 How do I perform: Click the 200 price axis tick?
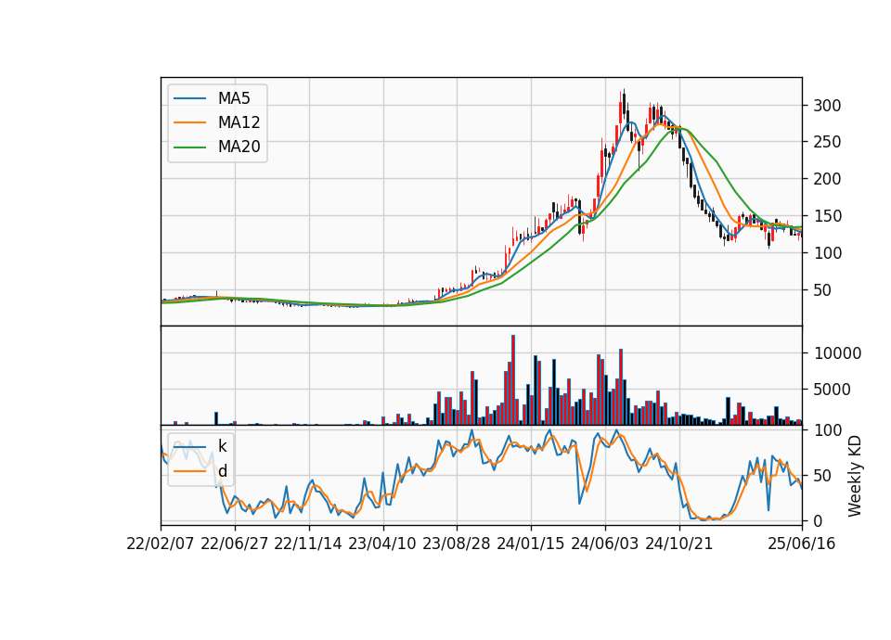(x=827, y=179)
